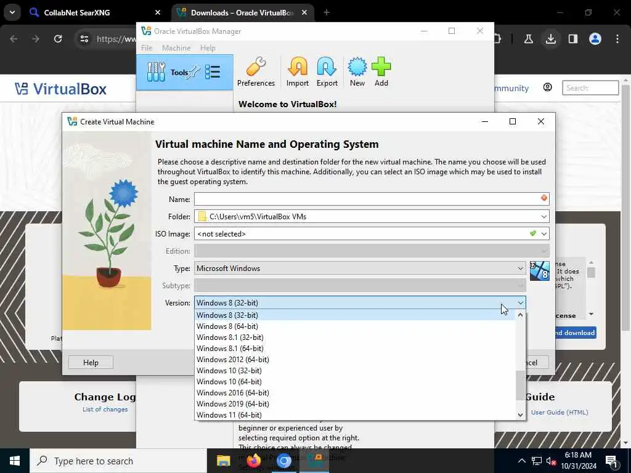Click Chrome forward navigation arrow
This screenshot has height=473, width=631.
point(36,39)
